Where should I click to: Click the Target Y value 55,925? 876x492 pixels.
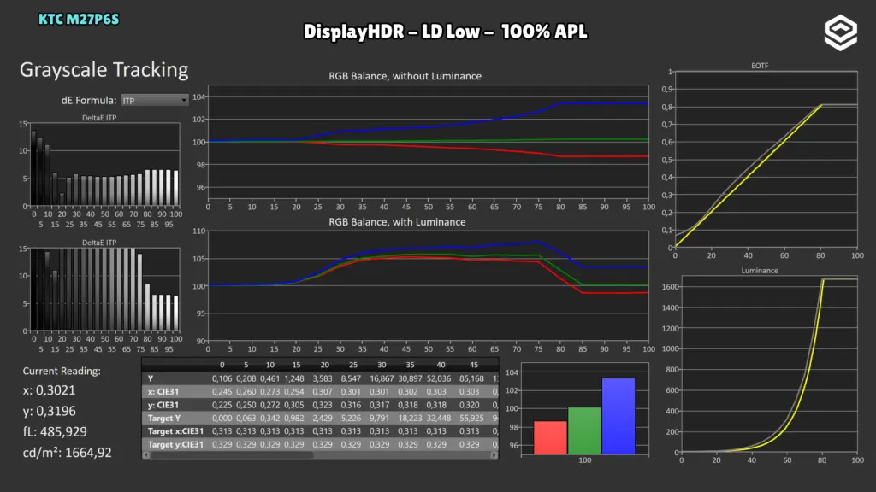471,418
